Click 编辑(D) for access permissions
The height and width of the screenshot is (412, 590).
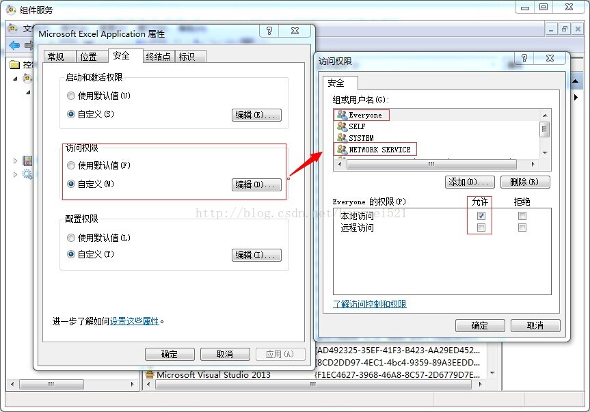(x=256, y=184)
